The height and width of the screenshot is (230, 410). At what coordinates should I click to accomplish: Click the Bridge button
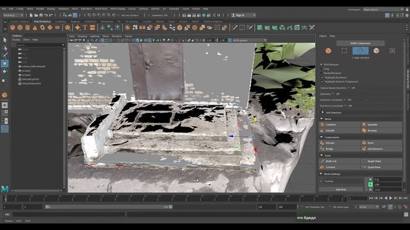340,149
